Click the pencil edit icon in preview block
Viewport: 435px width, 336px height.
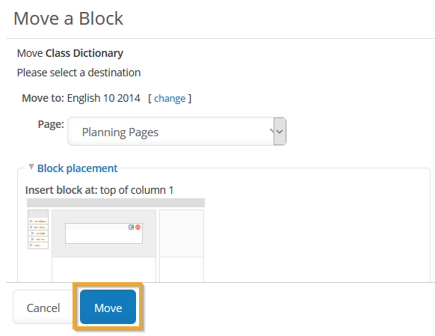[x=132, y=227]
